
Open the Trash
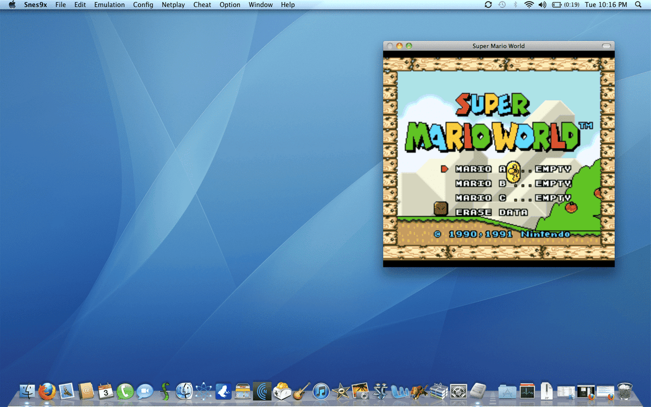click(x=624, y=391)
